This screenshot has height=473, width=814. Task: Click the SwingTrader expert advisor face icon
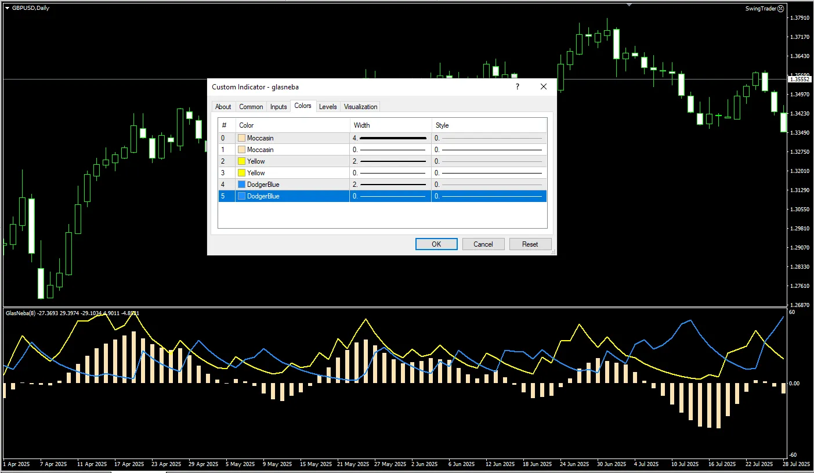tap(780, 9)
